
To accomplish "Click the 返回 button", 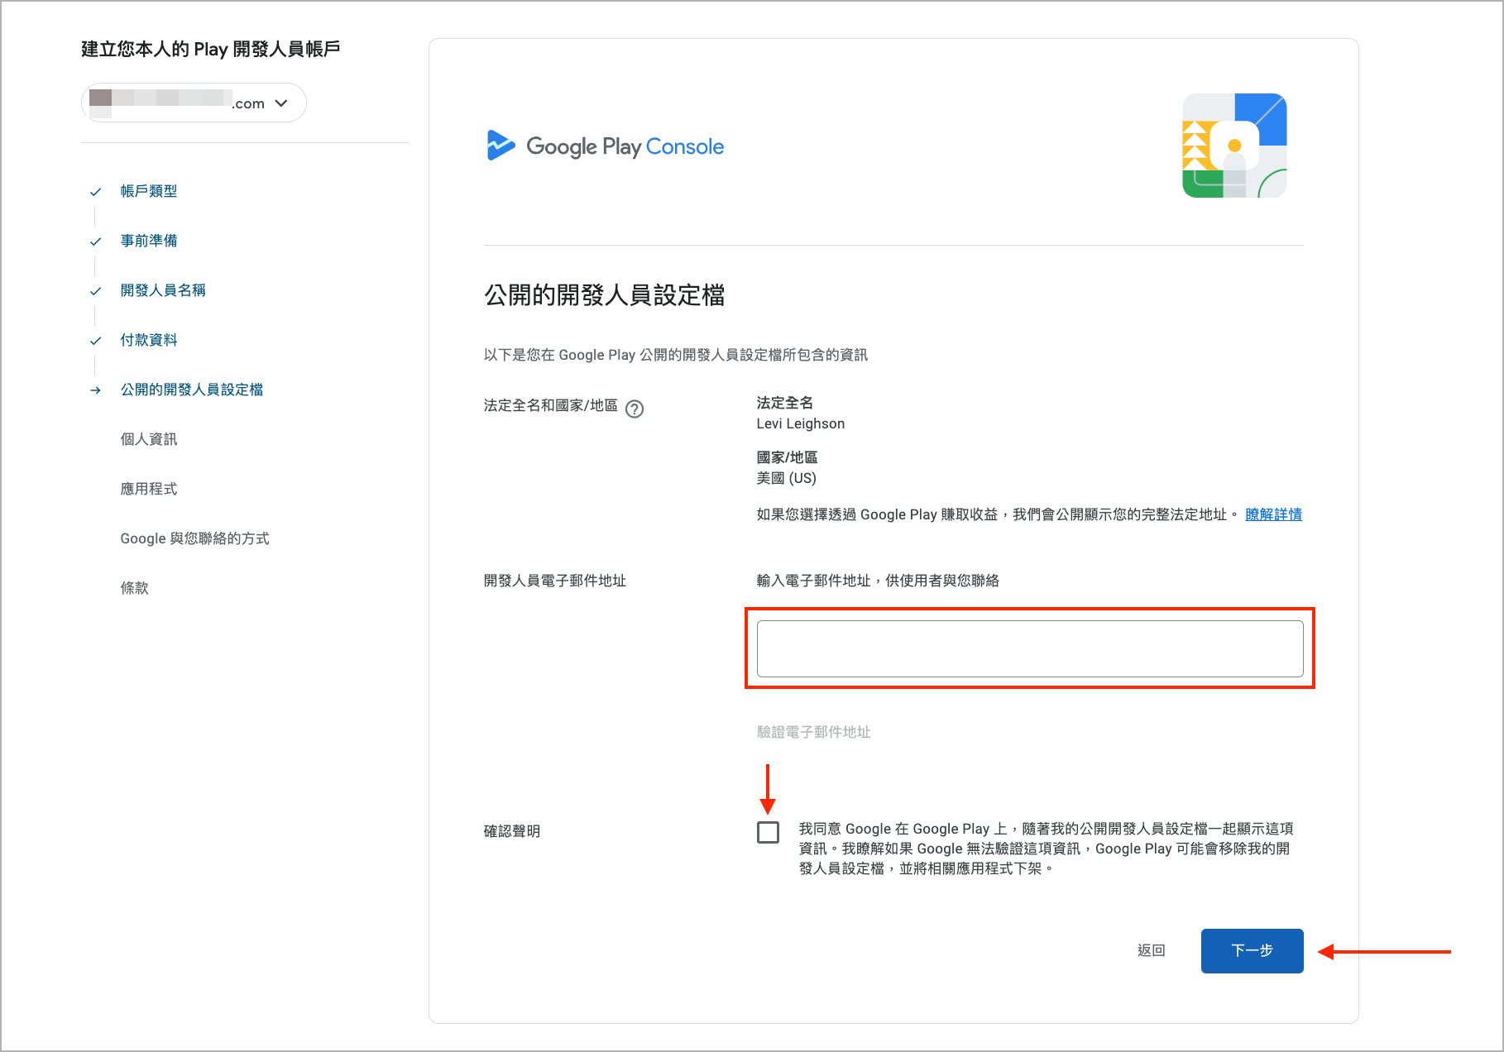I will [1152, 950].
